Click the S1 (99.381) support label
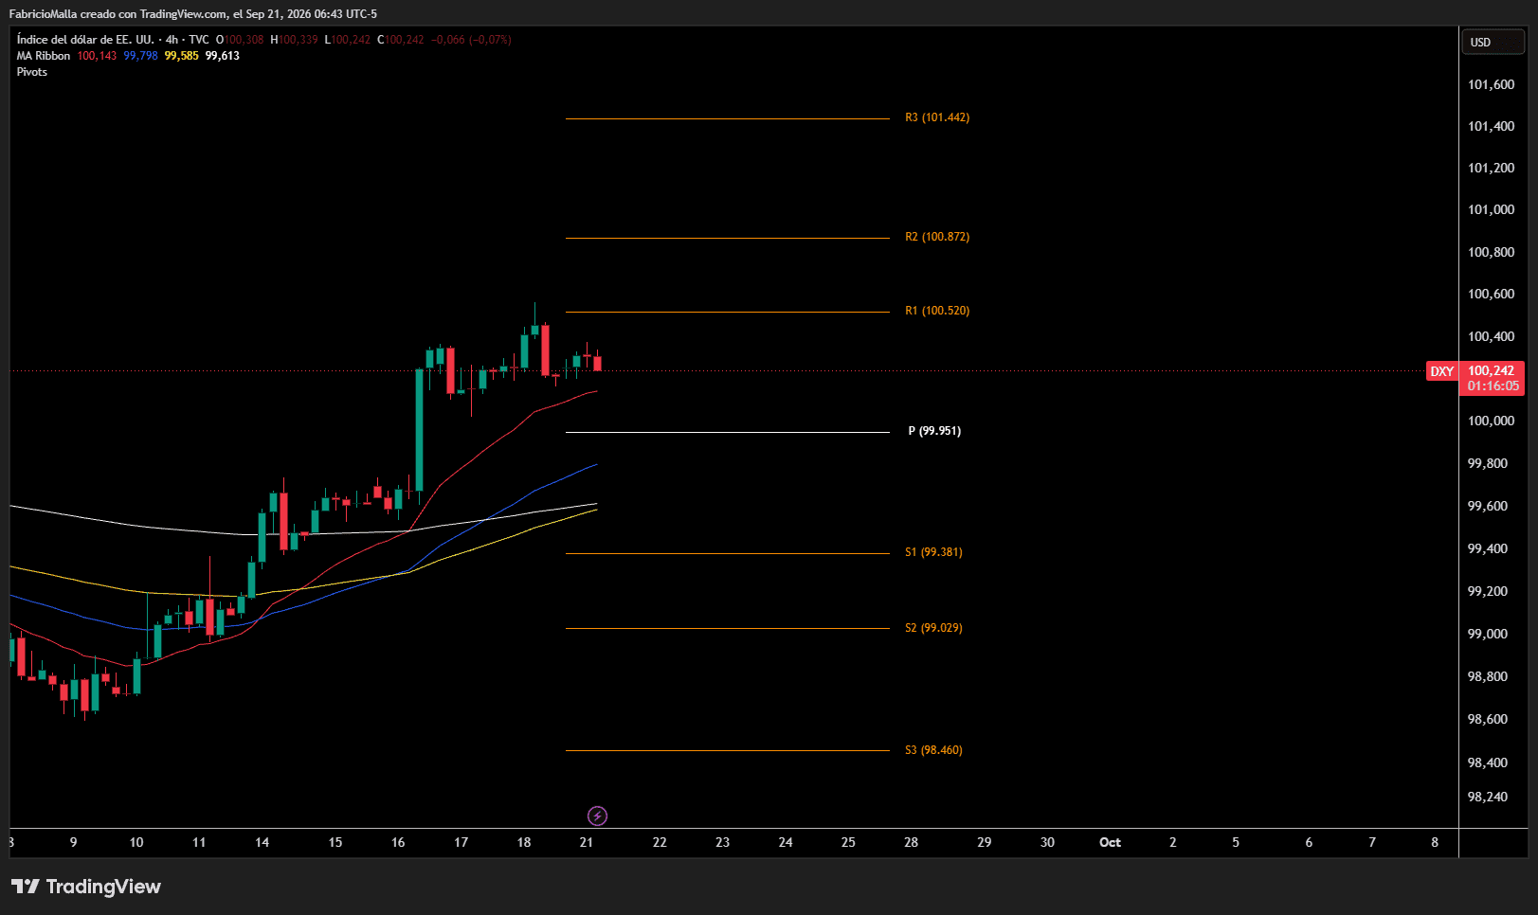Viewport: 1538px width, 915px height. [933, 552]
